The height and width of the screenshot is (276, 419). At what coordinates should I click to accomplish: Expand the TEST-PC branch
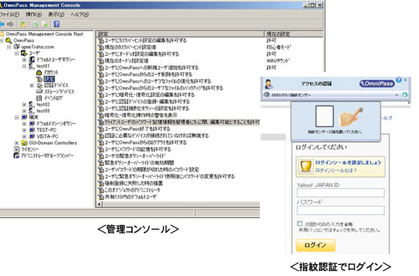tap(24, 130)
